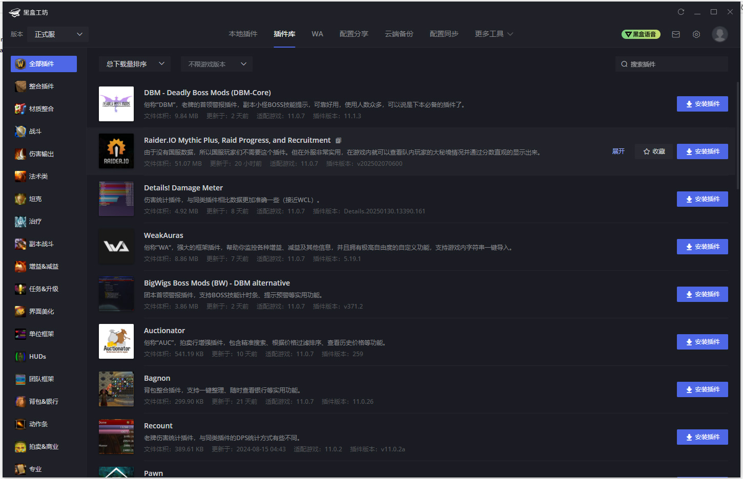Viewport: 743px width, 479px height.
Task: Click the WeakAuras plugin thumbnail
Action: [x=116, y=247]
